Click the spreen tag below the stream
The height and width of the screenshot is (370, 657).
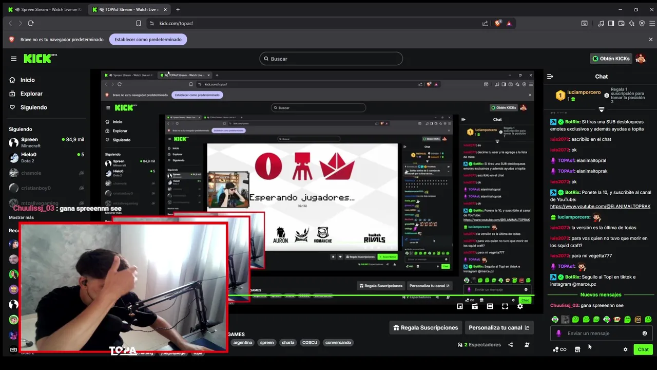(267, 343)
